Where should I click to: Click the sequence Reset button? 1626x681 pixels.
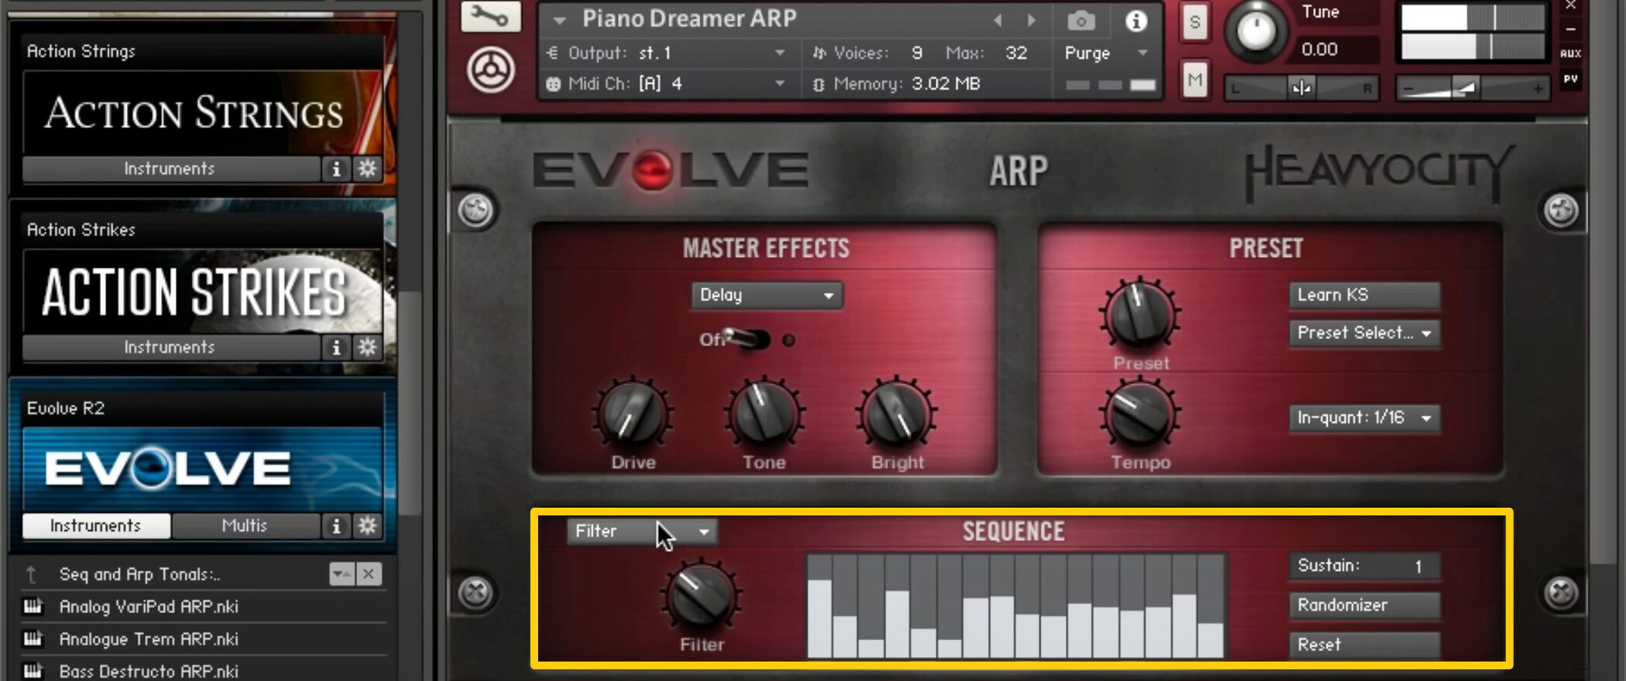pyautogui.click(x=1364, y=645)
